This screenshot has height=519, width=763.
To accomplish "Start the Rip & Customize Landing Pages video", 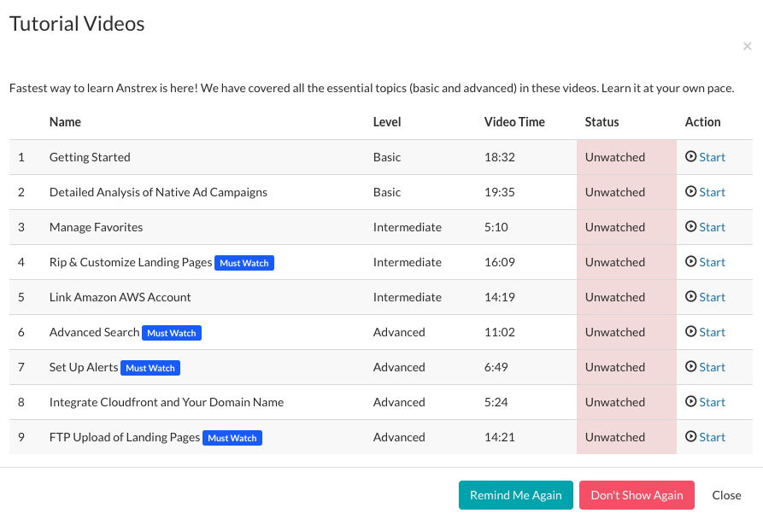I will click(x=711, y=262).
